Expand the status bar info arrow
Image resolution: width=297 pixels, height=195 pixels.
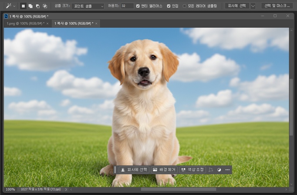click(x=66, y=189)
